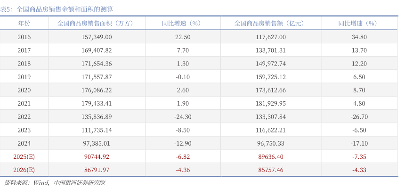
Task: Click the '全国商品房销售面积（万方）' header
Action: (96, 23)
